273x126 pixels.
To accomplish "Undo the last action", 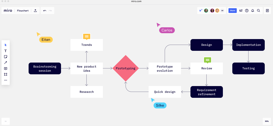I will pos(45,11).
